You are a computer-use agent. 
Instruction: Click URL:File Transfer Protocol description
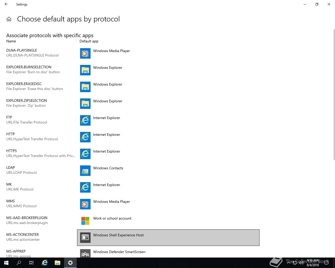point(27,122)
